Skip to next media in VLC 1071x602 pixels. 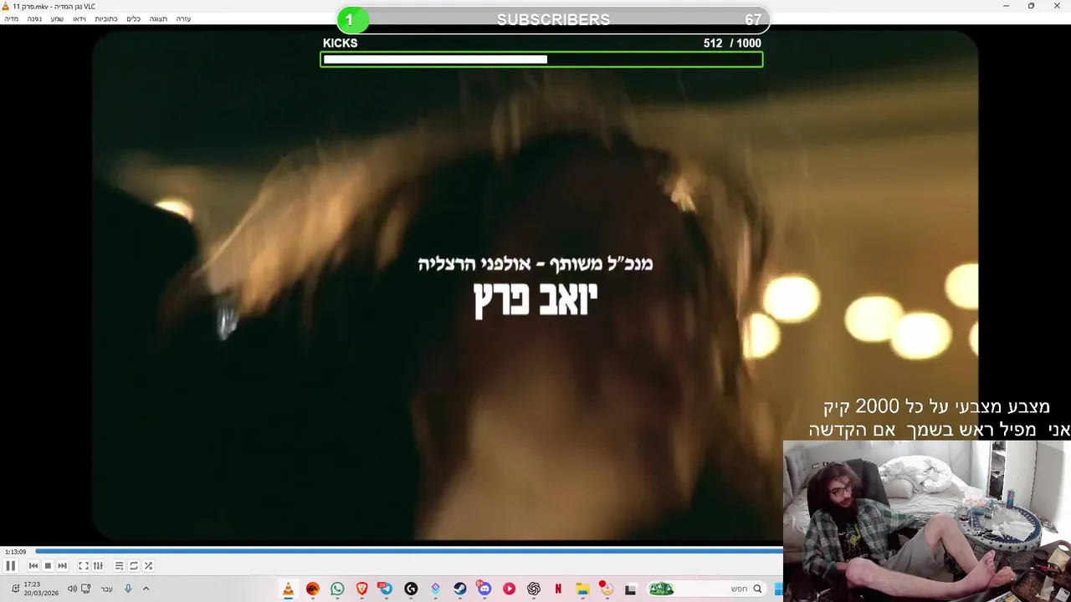click(x=62, y=566)
